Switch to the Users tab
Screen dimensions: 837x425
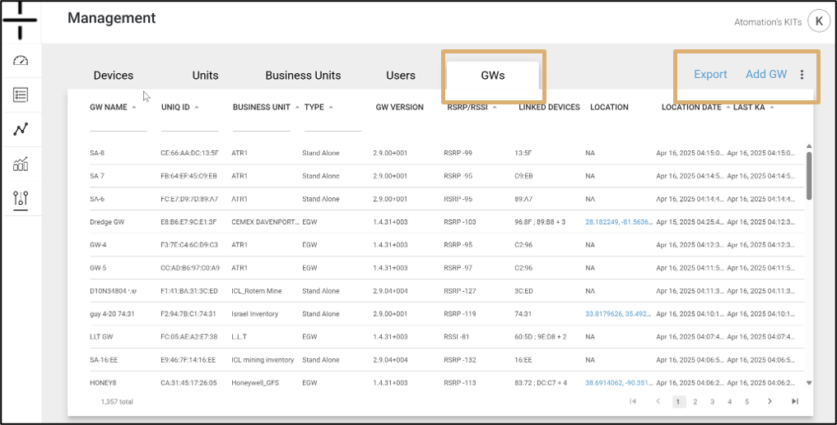(400, 75)
